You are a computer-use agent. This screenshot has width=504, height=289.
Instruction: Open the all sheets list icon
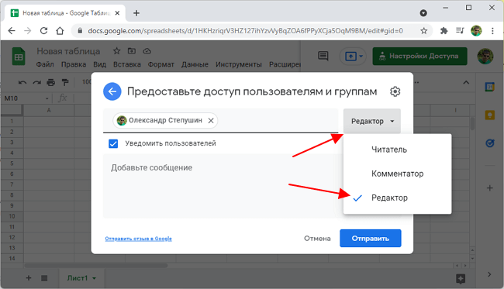tap(44, 278)
